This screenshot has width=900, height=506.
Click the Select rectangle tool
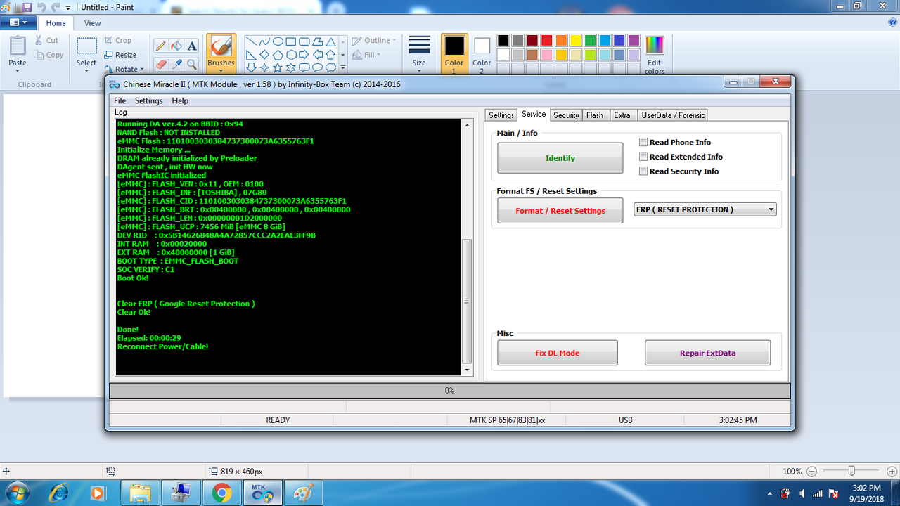tap(86, 46)
